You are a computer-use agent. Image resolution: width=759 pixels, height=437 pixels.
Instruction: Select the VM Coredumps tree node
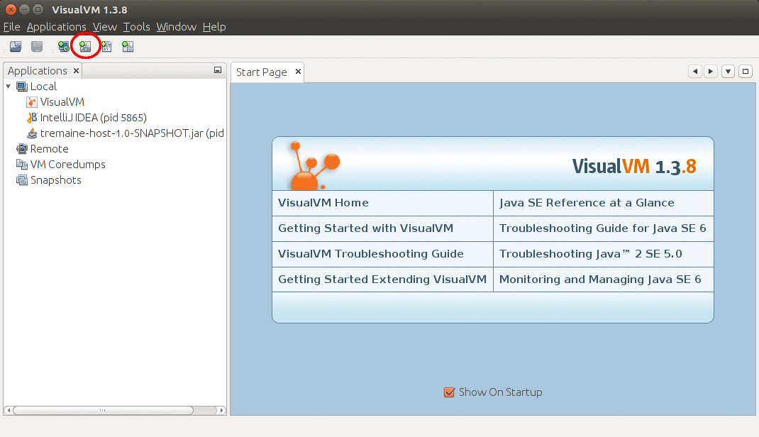pos(68,164)
